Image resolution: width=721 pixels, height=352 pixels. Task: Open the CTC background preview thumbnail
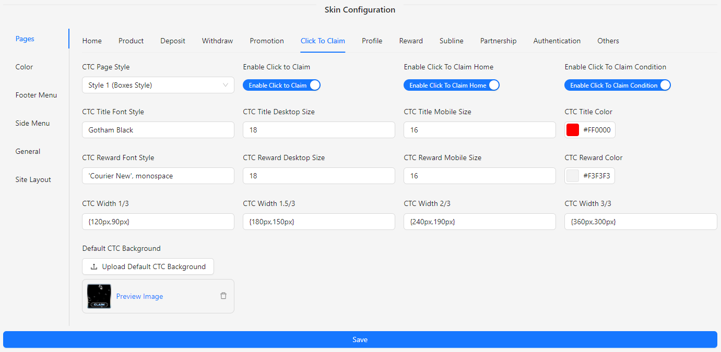coord(99,296)
